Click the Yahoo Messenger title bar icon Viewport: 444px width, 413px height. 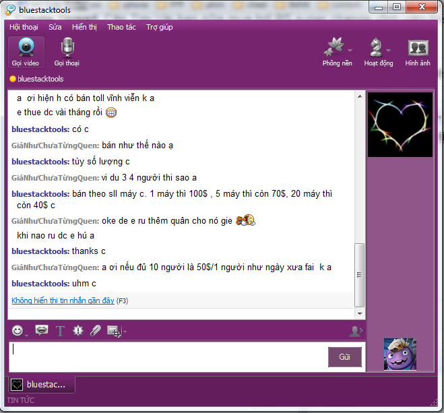coord(10,10)
